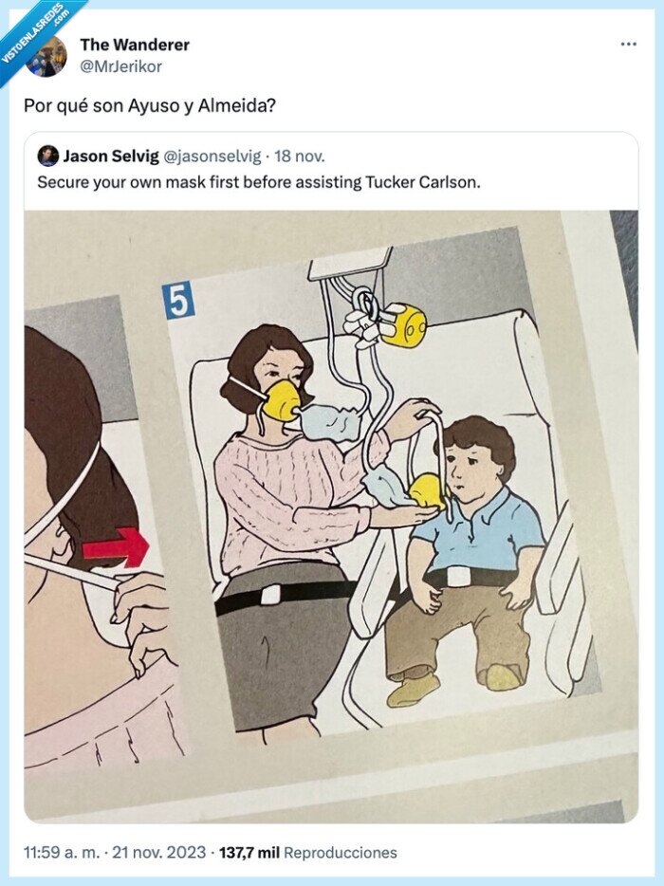Viewport: 664px width, 886px height.
Task: Click the Jason Selvig small avatar
Action: (47, 156)
